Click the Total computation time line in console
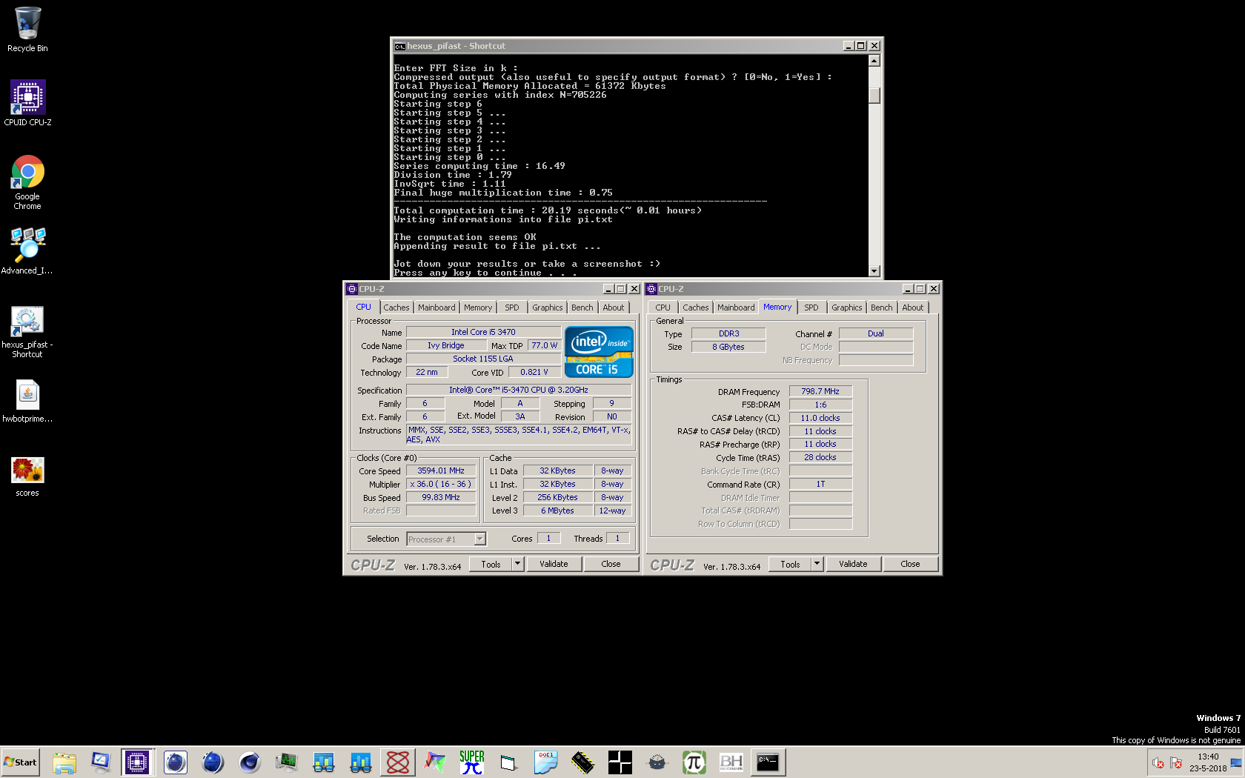 click(x=548, y=210)
